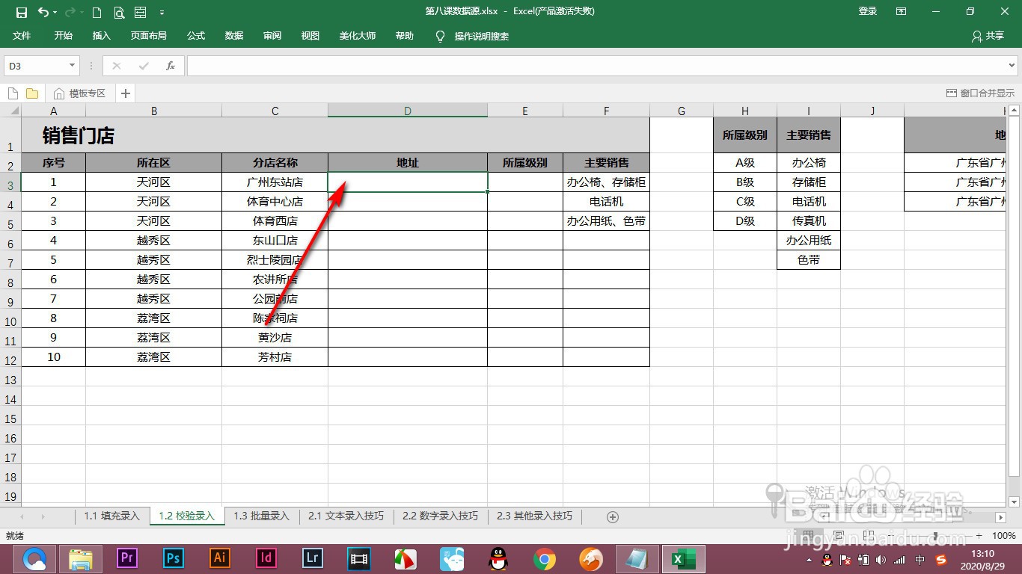Click the 共享 share button
Viewport: 1022px width, 574px height.
pos(988,36)
